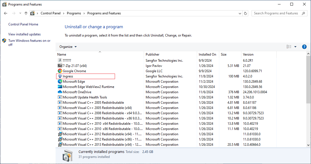Image resolution: width=311 pixels, height=164 pixels.
Task: Click the scroll down arrow of list
Action: click(309, 145)
